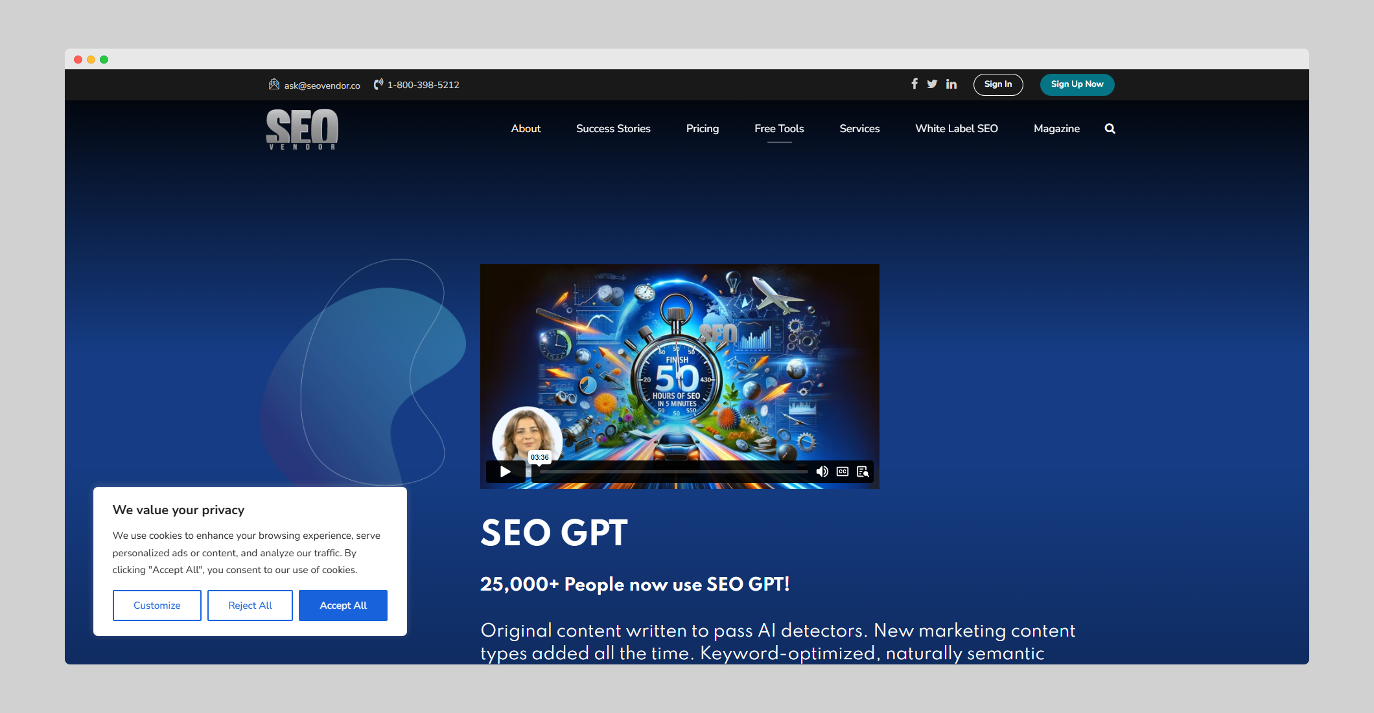Open the video transcript search icon
1374x713 pixels.
point(863,472)
